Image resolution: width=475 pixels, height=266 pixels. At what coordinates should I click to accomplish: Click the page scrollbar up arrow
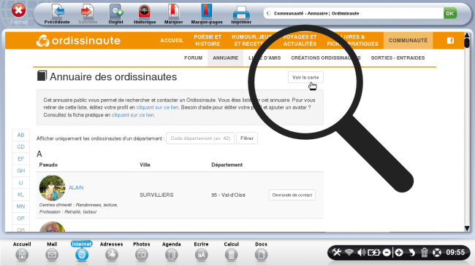(467, 36)
